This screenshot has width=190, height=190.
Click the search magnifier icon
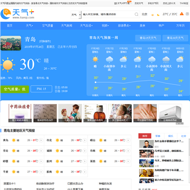(137, 14)
